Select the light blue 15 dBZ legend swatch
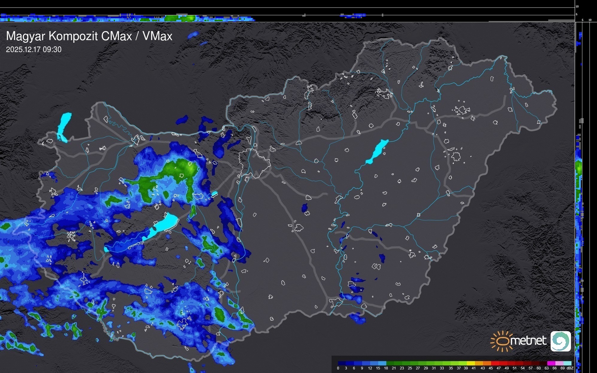This screenshot has height=373, width=597. (382, 363)
